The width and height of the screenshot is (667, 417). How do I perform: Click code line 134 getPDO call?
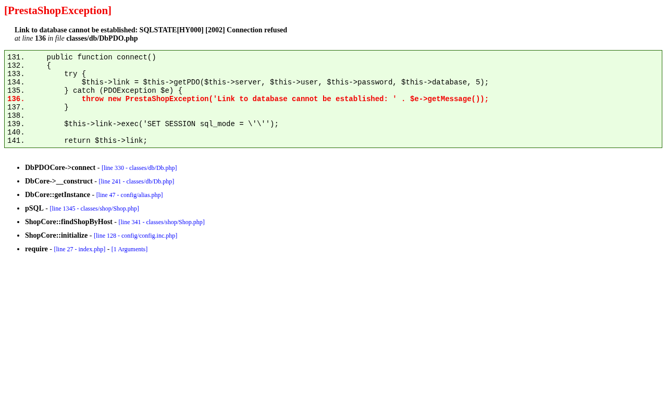[248, 82]
